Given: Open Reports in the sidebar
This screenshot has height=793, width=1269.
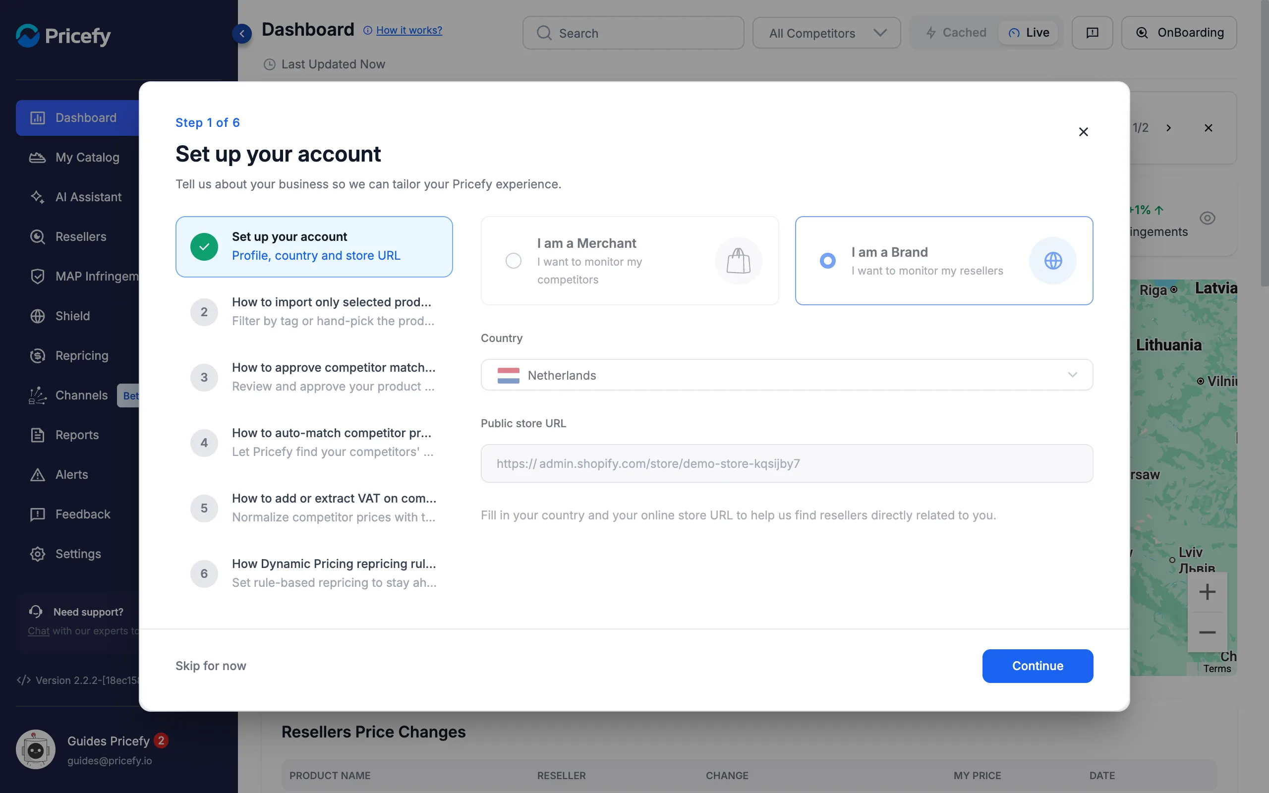Looking at the screenshot, I should (78, 435).
